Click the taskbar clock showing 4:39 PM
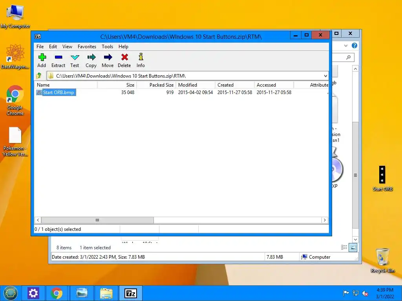 pos(385,293)
